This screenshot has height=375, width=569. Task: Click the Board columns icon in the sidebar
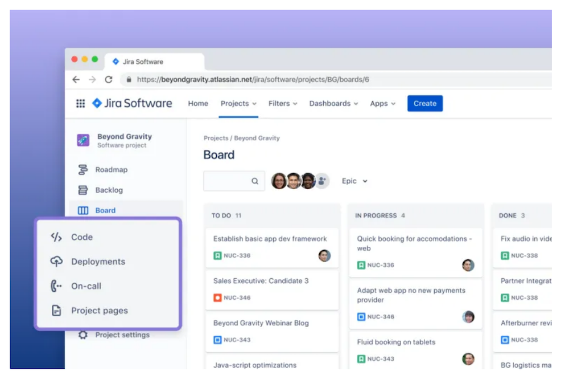[x=83, y=210]
